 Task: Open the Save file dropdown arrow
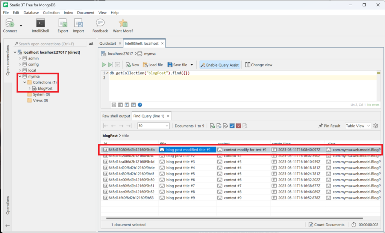pyautogui.click(x=192, y=65)
